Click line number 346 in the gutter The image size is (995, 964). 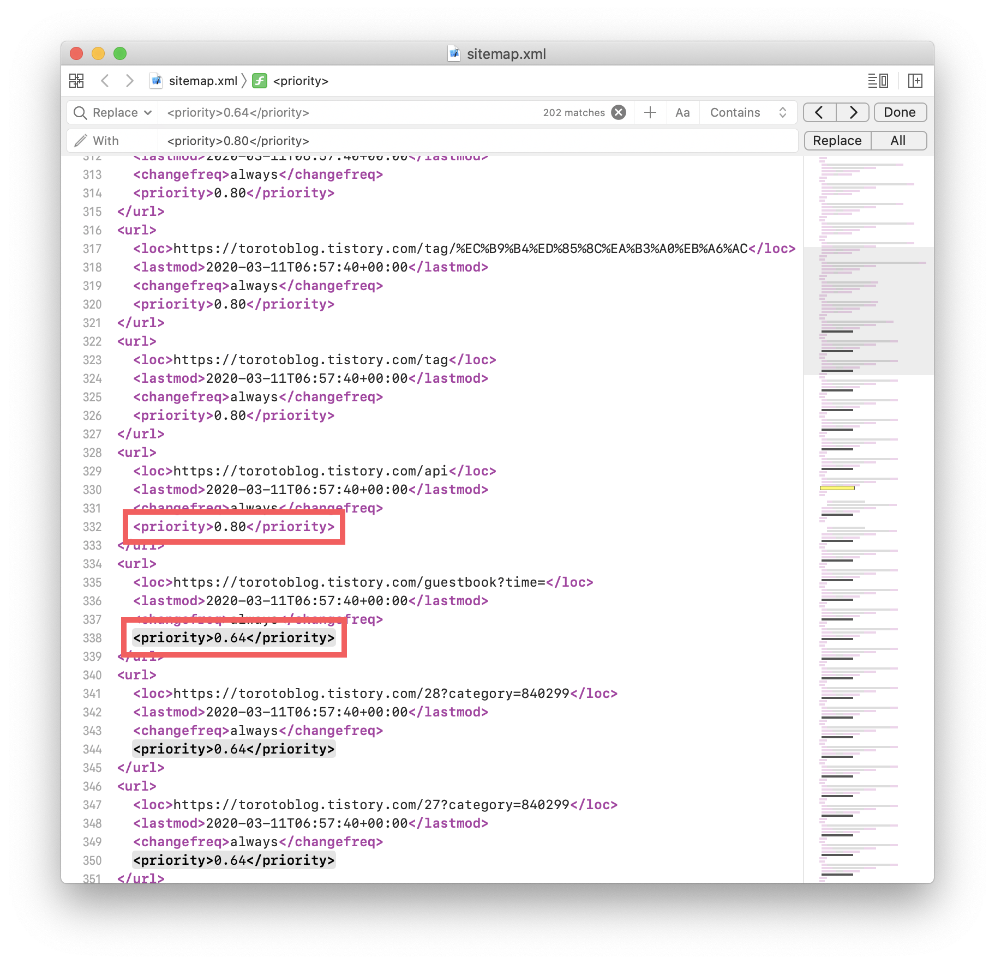92,786
